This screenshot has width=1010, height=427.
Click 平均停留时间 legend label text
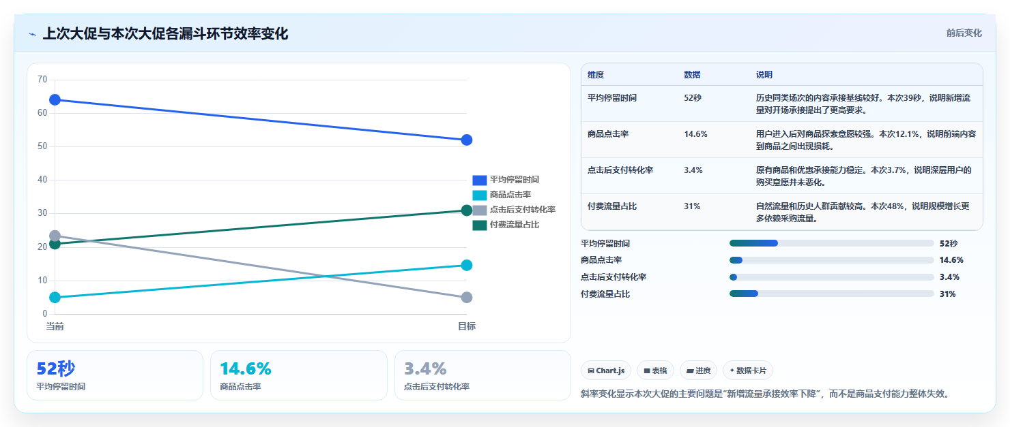click(515, 180)
